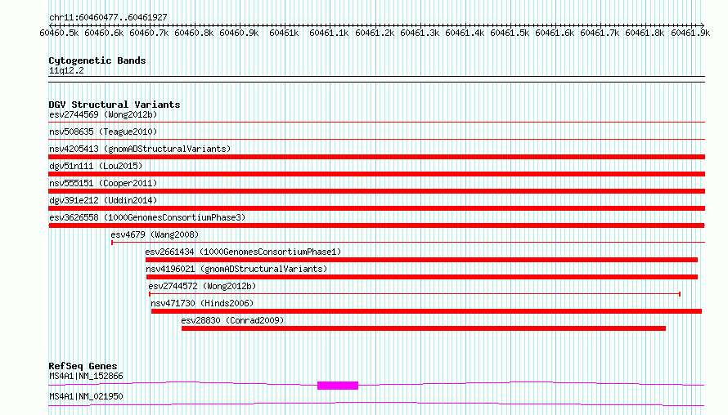This screenshot has height=415, width=728.
Task: Open variant nsv471730 (Hinds2006) label
Action: coord(202,303)
